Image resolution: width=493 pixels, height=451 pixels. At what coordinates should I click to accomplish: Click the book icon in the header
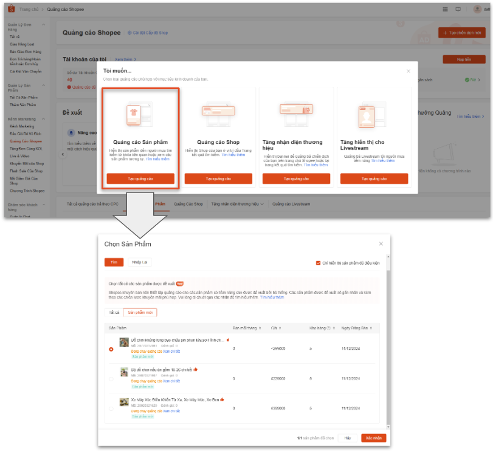[x=458, y=10]
